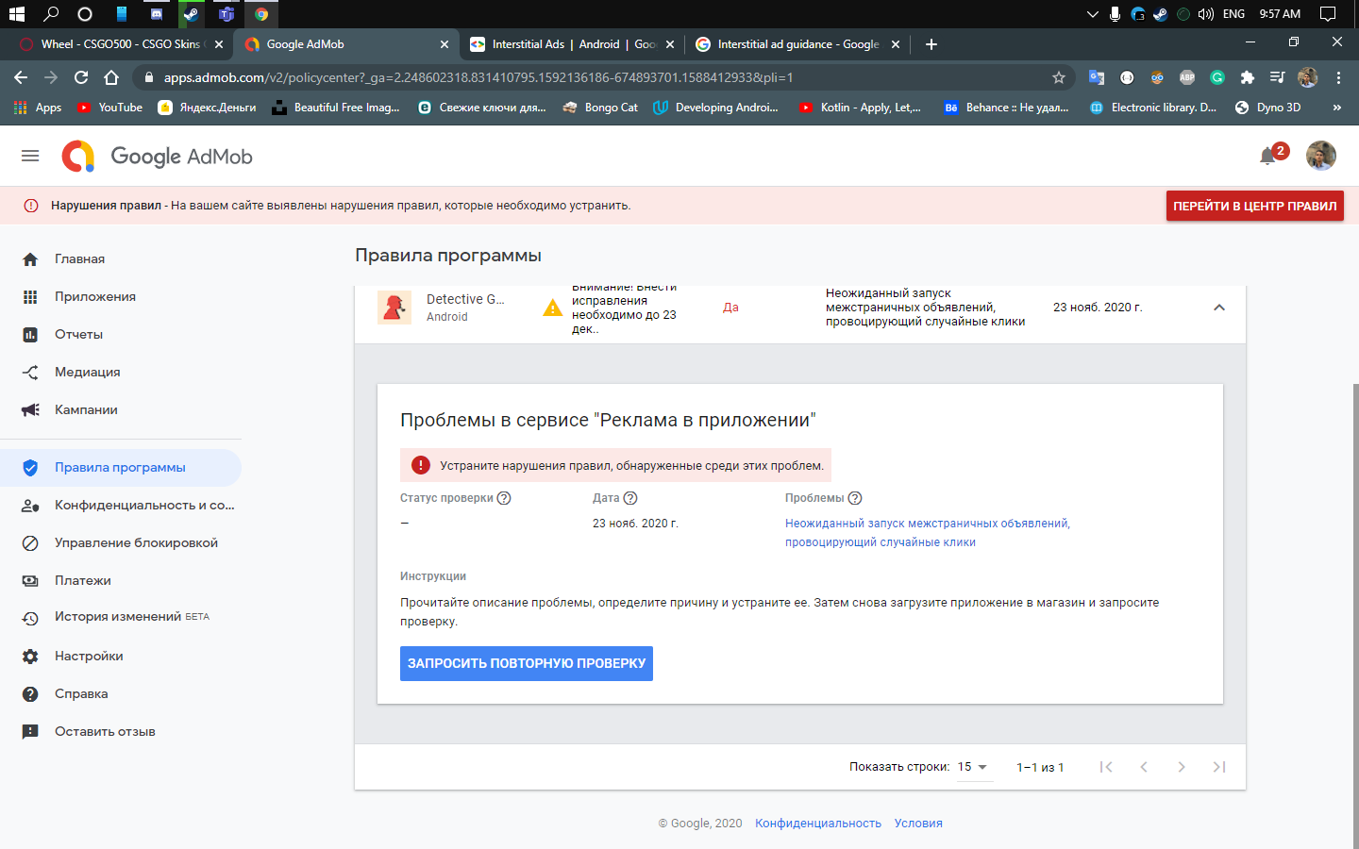The image size is (1359, 849).
Task: Click help icon next to Статус проверки
Action: pyautogui.click(x=504, y=498)
